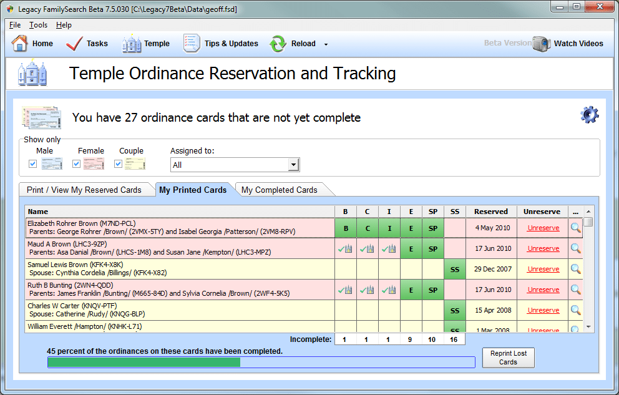Uncheck the Female filter checkbox
The width and height of the screenshot is (619, 395).
point(77,163)
